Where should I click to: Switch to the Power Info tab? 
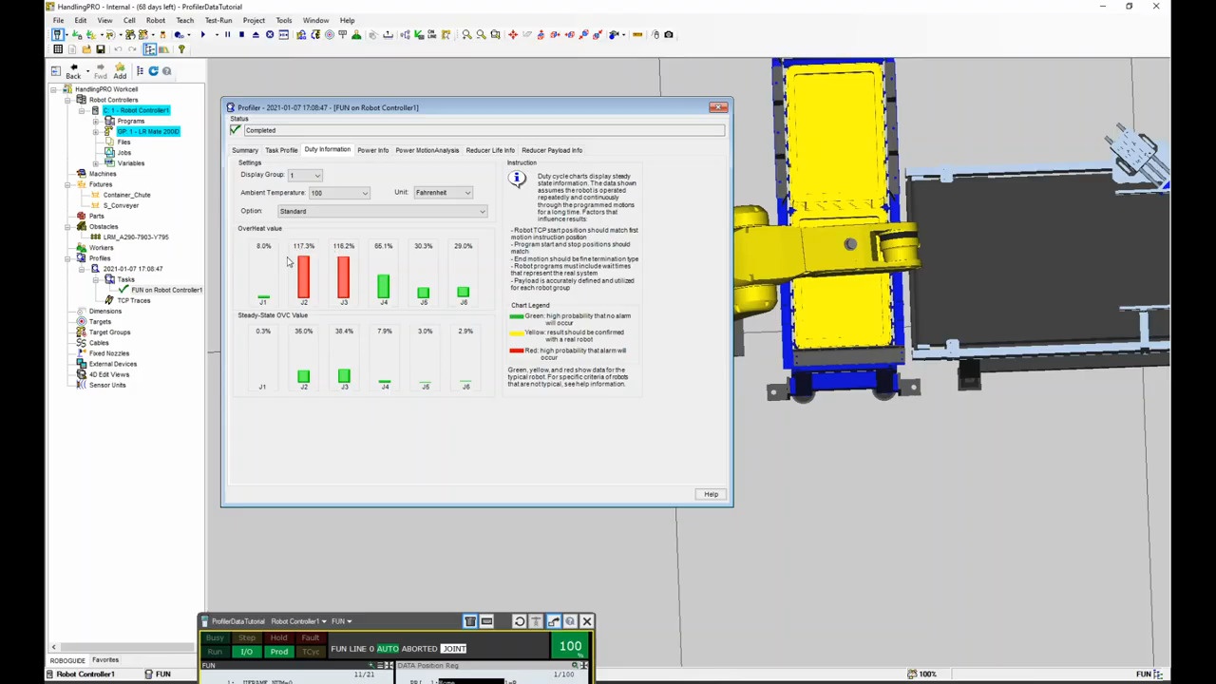click(x=372, y=150)
